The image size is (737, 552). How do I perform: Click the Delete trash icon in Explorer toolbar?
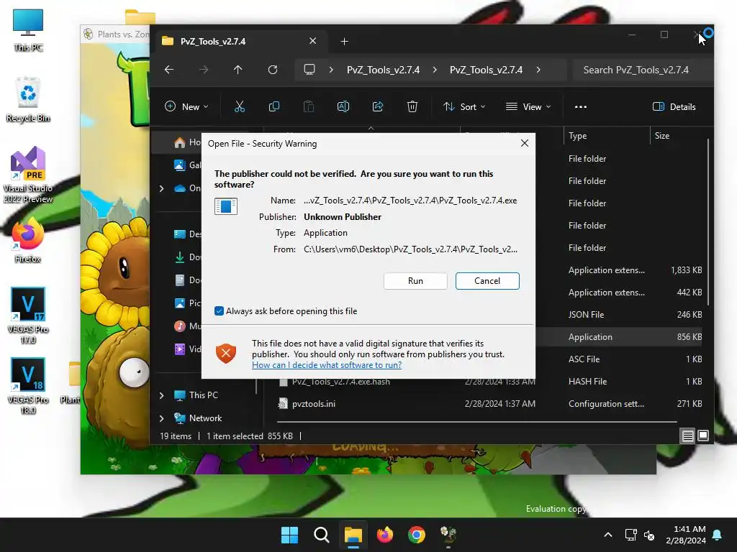coord(412,106)
